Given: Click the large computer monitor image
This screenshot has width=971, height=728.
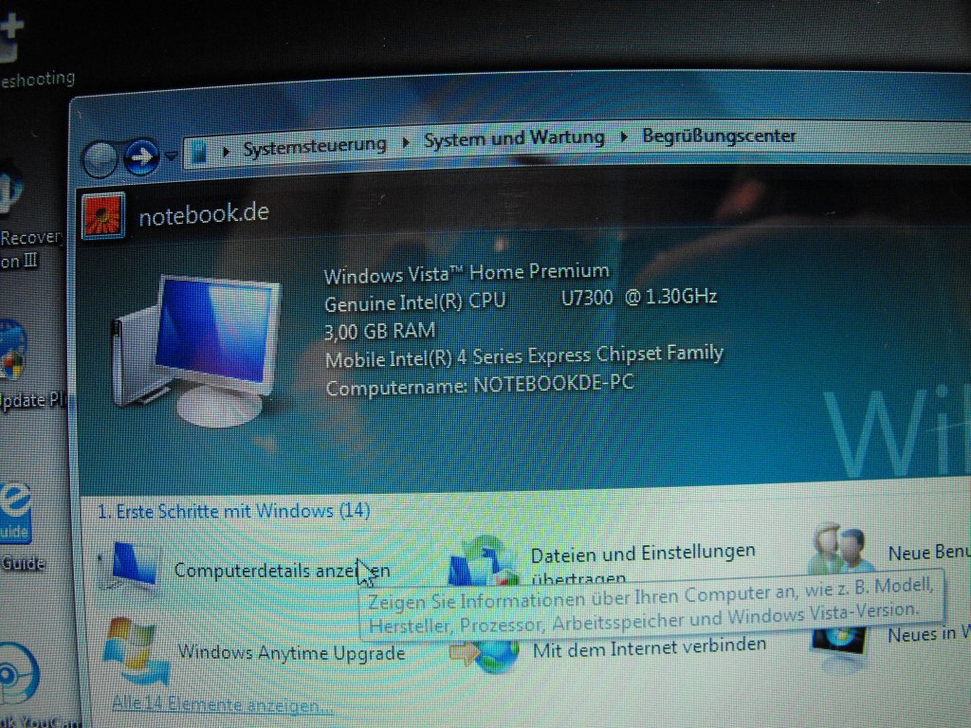Looking at the screenshot, I should 197,351.
